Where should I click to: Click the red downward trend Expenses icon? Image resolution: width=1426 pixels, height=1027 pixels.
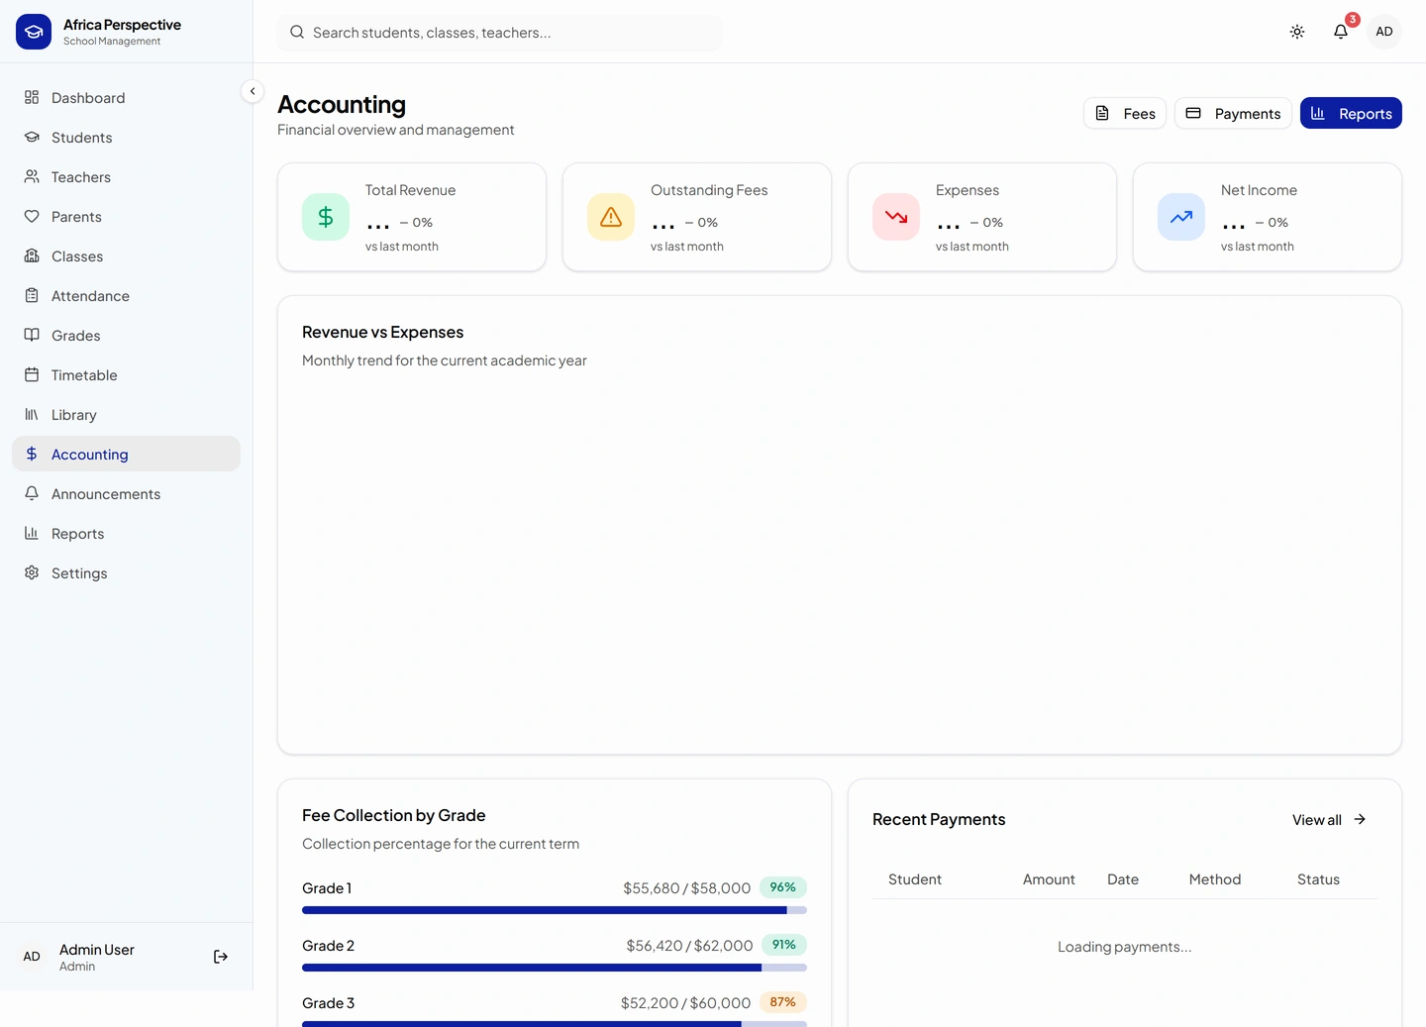point(896,217)
